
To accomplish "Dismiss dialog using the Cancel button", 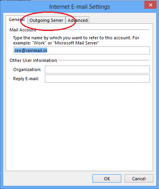I will tap(139, 179).
